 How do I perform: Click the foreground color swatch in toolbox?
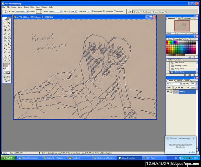[5, 65]
